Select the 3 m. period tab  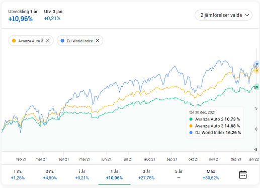coord(50,174)
